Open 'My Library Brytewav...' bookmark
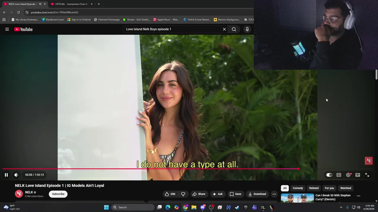378x212 pixels. (x=25, y=20)
